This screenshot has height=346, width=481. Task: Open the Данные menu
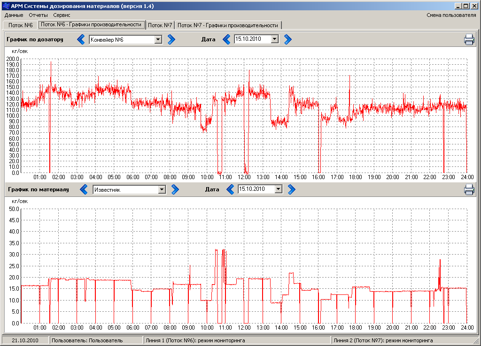tap(14, 15)
